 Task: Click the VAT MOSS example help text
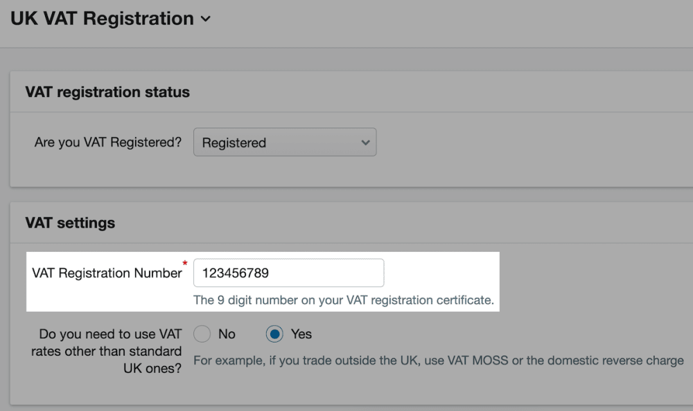point(438,360)
